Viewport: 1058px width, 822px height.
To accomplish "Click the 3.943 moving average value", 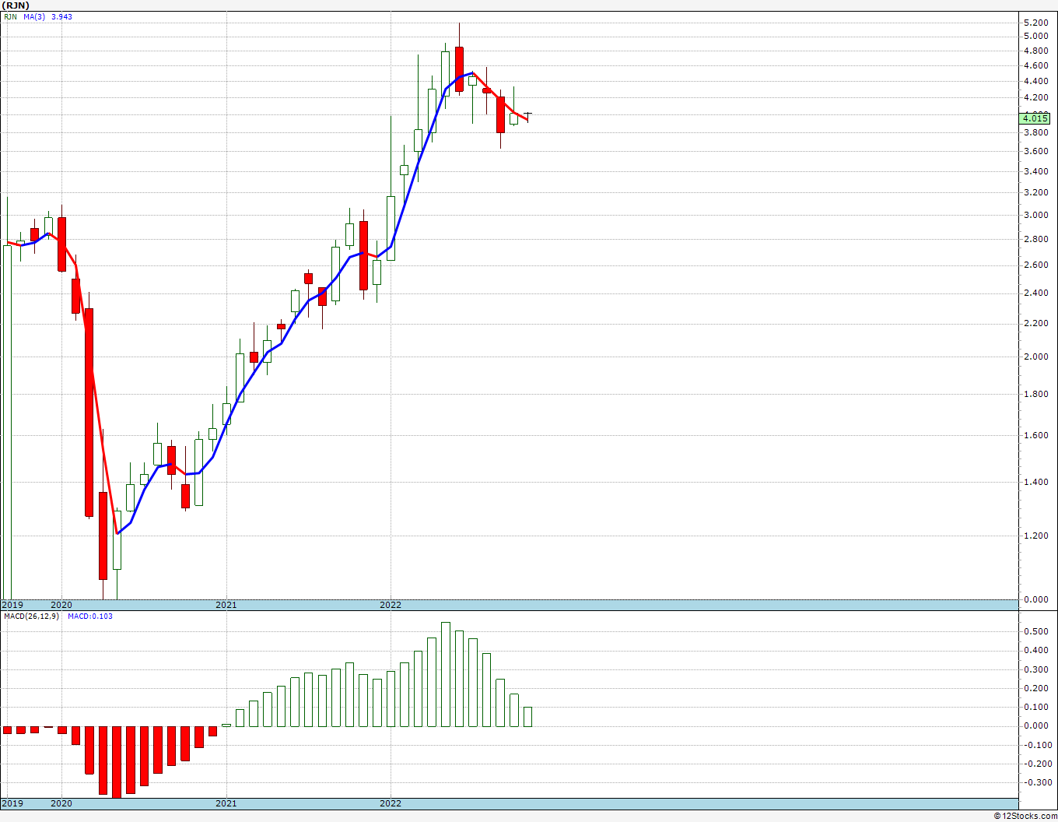I will 61,16.
